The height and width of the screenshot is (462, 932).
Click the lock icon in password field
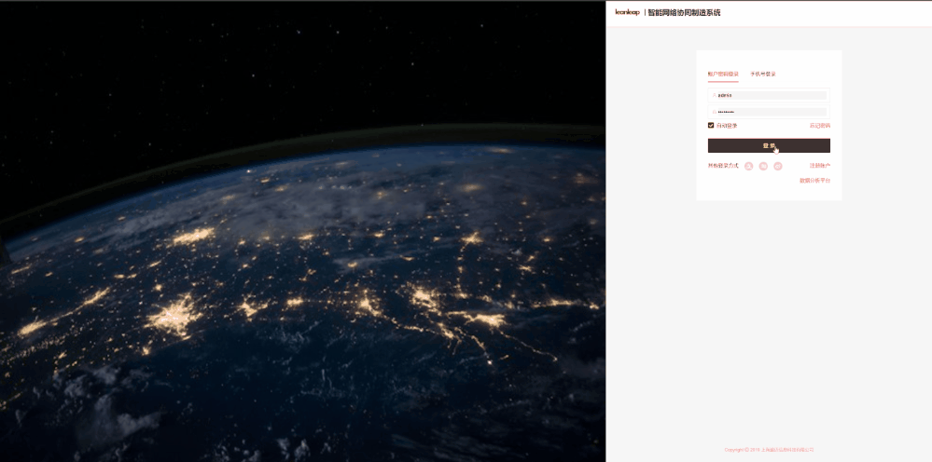click(714, 112)
